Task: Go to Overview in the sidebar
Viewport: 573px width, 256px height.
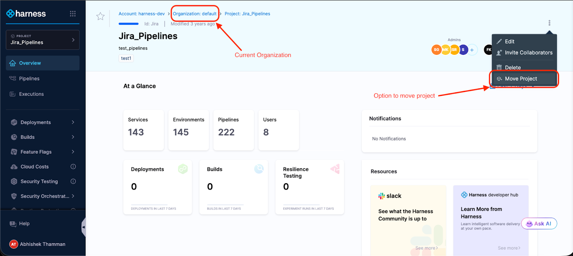Action: pos(43,63)
